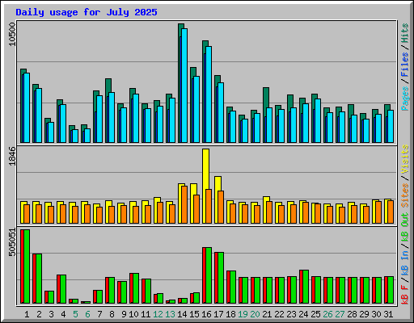Click weekend day 26 label
Screen dimensions: 414x323
tap(327, 314)
